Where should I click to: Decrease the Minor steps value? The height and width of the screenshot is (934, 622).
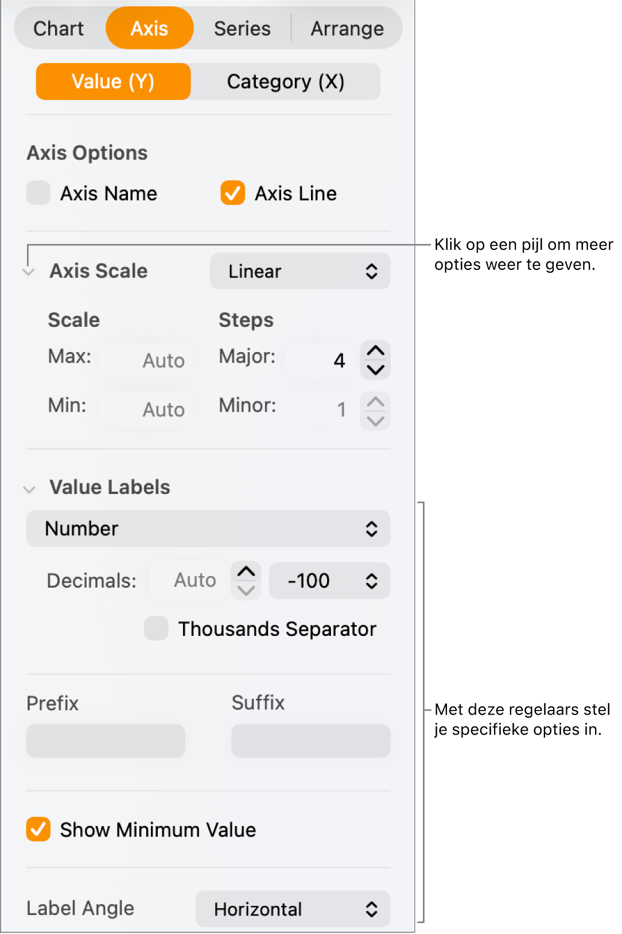tap(375, 420)
